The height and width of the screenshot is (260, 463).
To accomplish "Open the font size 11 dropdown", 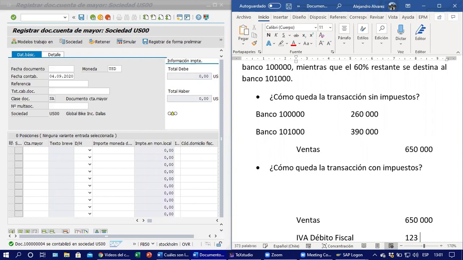I will 330,27.
